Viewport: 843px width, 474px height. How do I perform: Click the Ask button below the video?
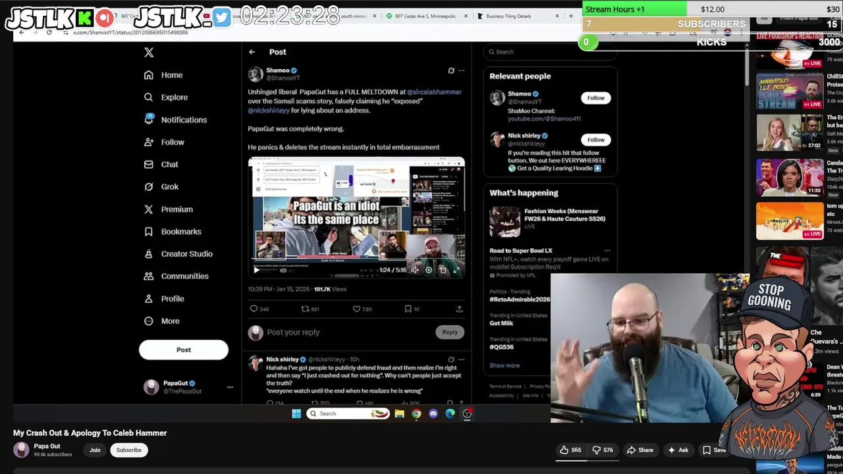pos(678,450)
